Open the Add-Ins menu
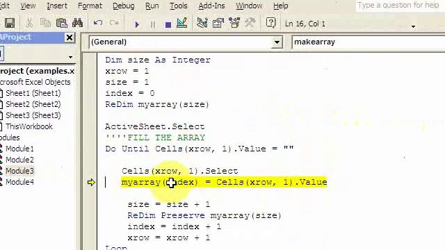The height and width of the screenshot is (250, 445). 211,6
